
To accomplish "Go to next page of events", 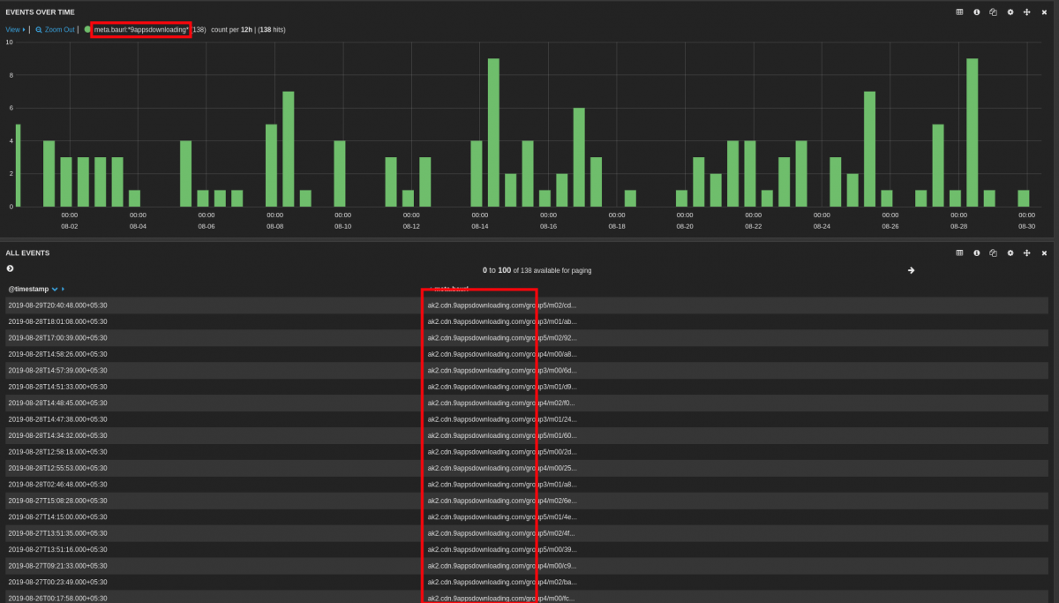I will (911, 270).
